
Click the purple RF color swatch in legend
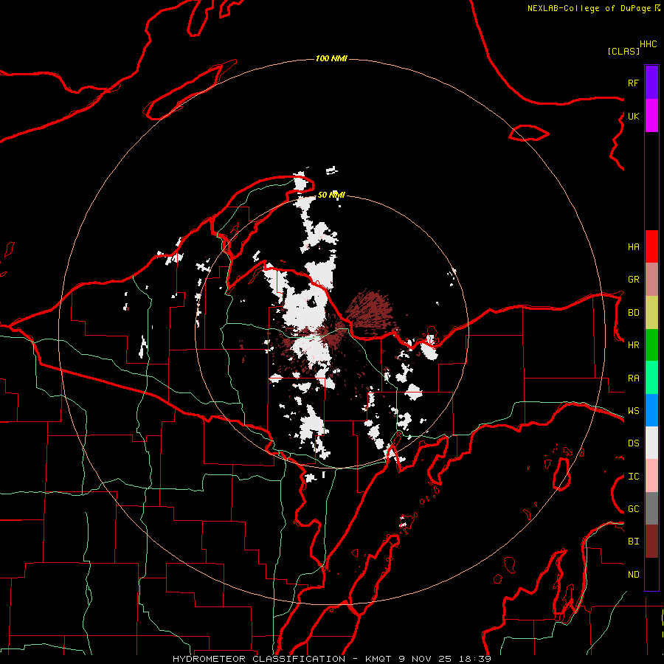651,83
